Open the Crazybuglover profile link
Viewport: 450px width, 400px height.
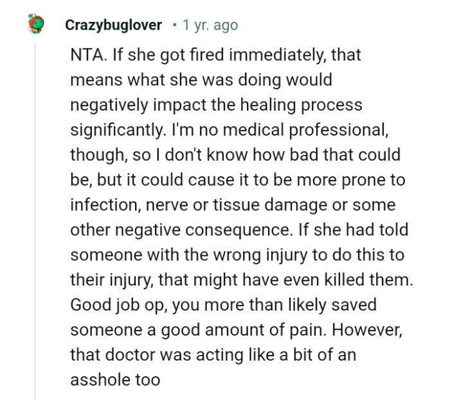tap(115, 26)
